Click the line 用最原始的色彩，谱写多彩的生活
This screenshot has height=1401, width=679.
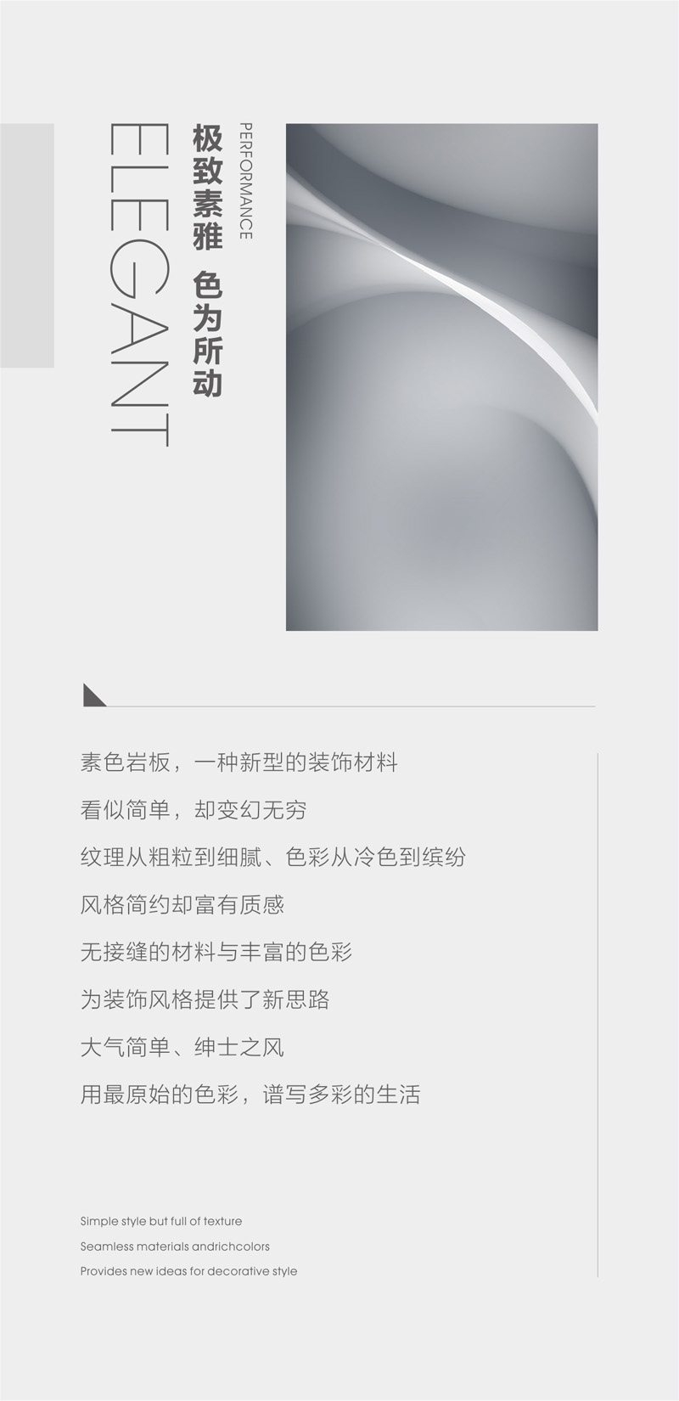click(x=250, y=1094)
